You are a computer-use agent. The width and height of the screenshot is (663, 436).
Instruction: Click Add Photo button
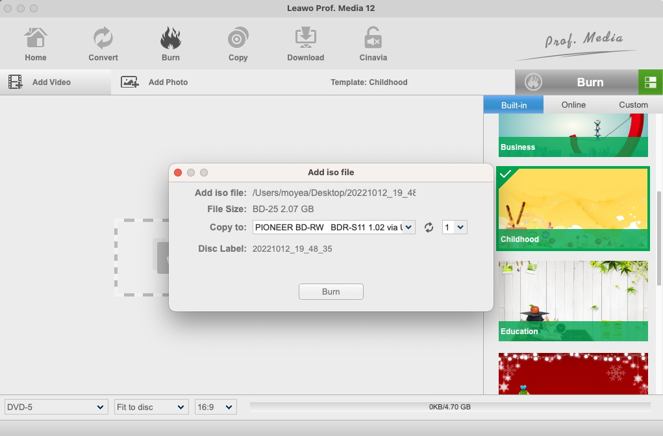click(155, 82)
